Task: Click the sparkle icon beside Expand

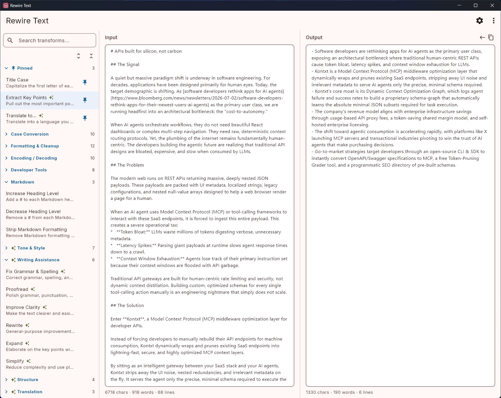Action: [x=27, y=343]
